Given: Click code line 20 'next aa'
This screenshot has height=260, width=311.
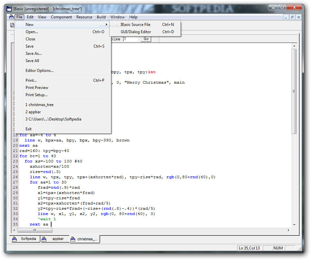Looking at the screenshot, I should [28, 146].
